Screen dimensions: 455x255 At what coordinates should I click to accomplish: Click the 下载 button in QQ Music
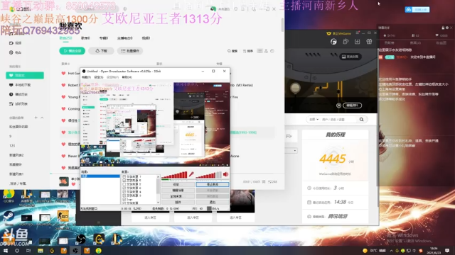(x=101, y=51)
